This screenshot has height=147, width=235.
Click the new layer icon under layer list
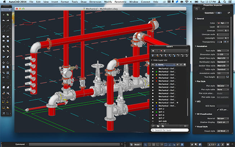[x=153, y=126]
